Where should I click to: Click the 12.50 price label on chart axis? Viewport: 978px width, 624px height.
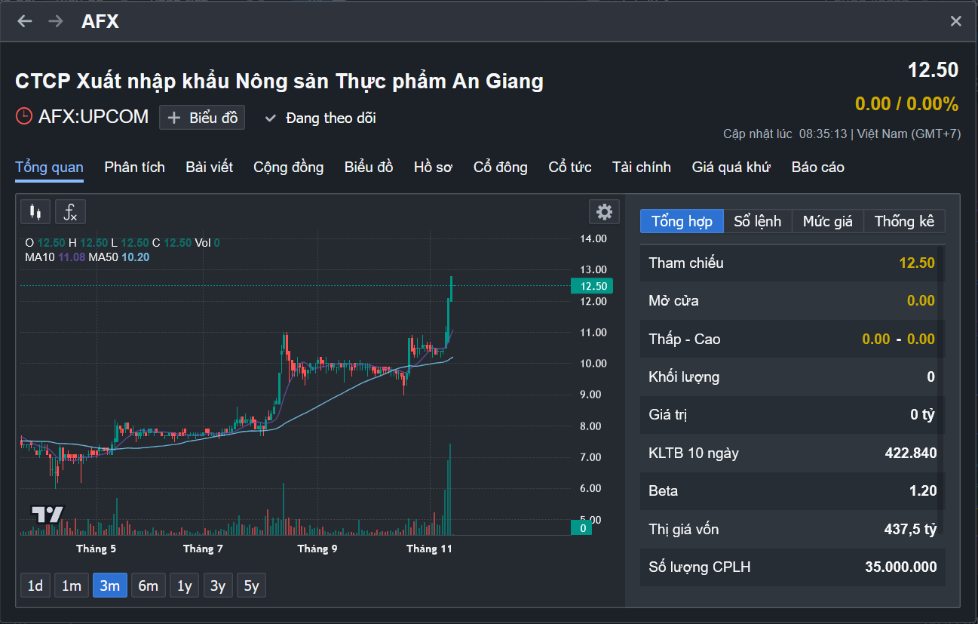(x=592, y=286)
